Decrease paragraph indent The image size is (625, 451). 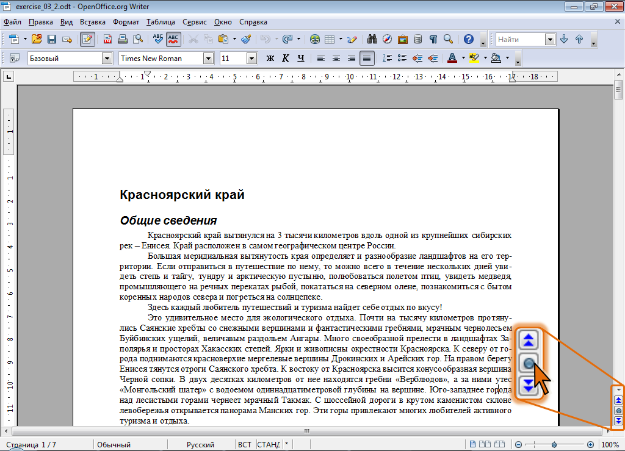pos(417,58)
